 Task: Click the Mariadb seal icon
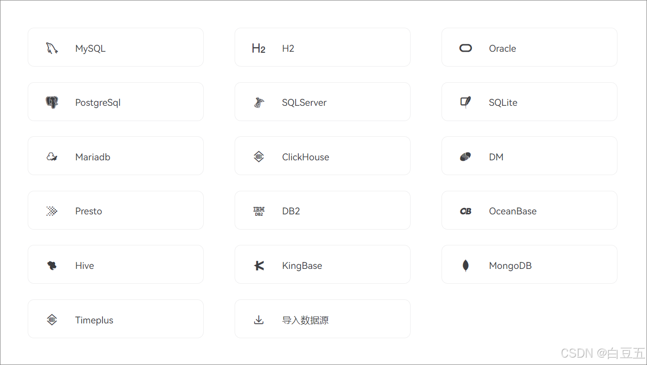(52, 157)
